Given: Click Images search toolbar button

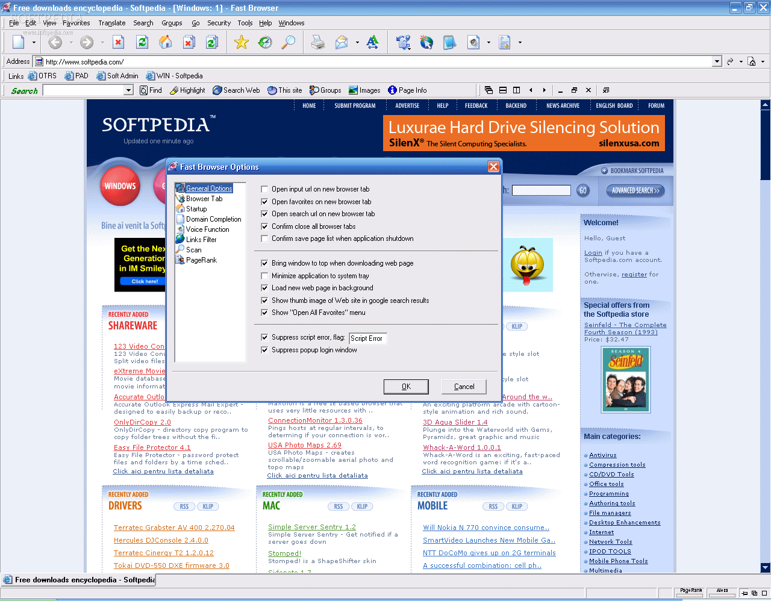Looking at the screenshot, I should click(364, 90).
